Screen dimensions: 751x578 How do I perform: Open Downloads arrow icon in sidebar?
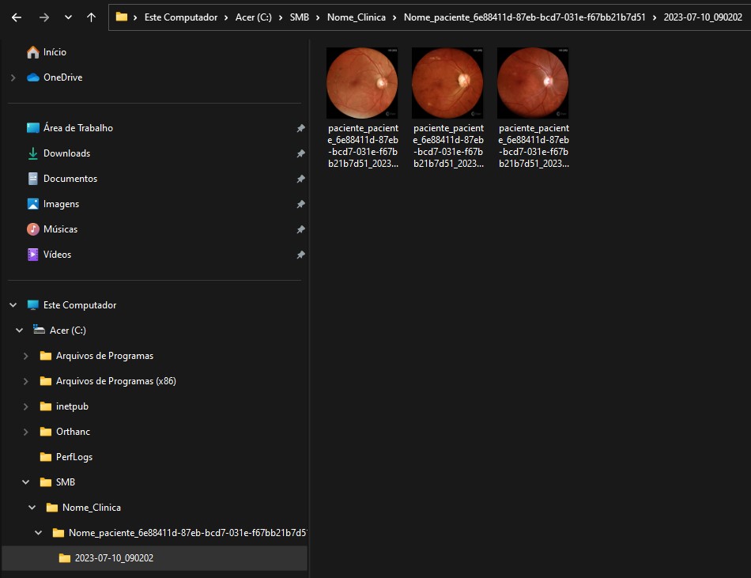pos(32,153)
